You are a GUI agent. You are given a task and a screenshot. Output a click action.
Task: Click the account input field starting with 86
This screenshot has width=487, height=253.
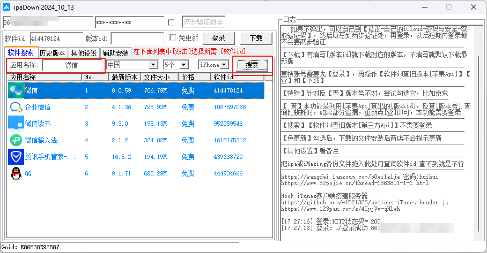pos(48,22)
